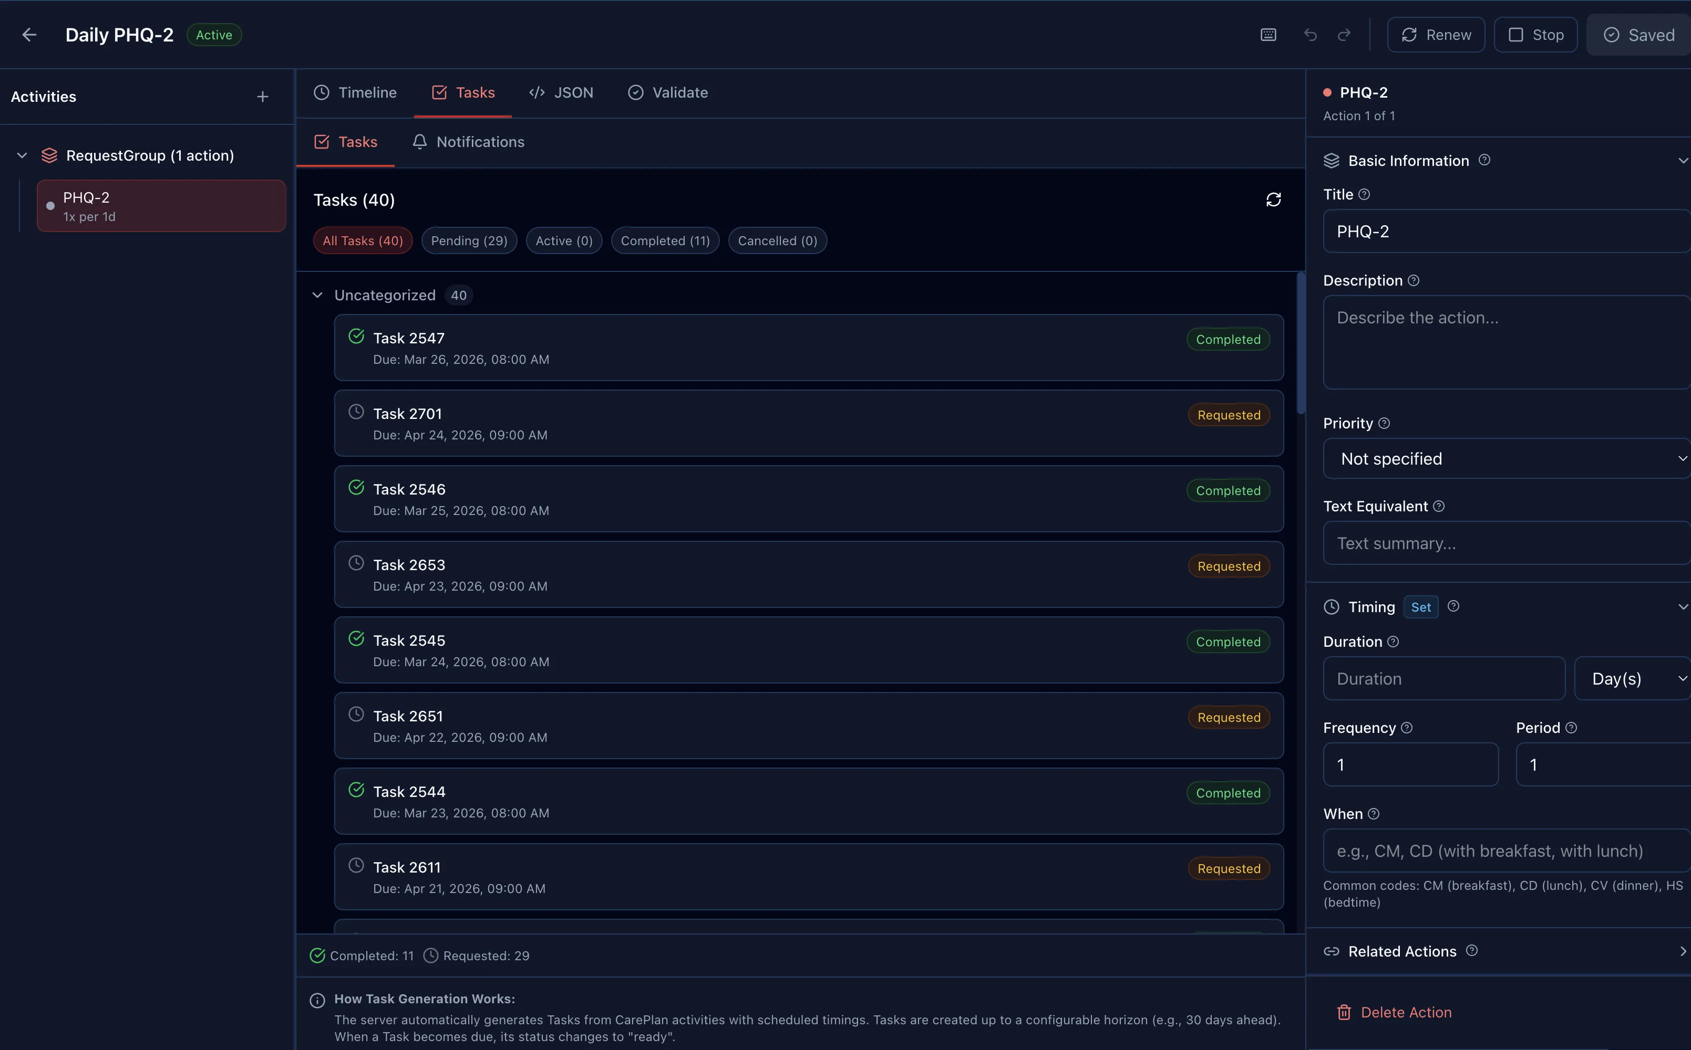Select the keyboard shortcuts icon
1691x1050 pixels.
[1268, 34]
